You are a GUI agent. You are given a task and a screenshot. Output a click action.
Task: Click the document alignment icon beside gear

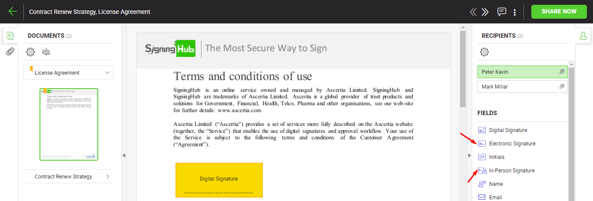pyautogui.click(x=46, y=52)
